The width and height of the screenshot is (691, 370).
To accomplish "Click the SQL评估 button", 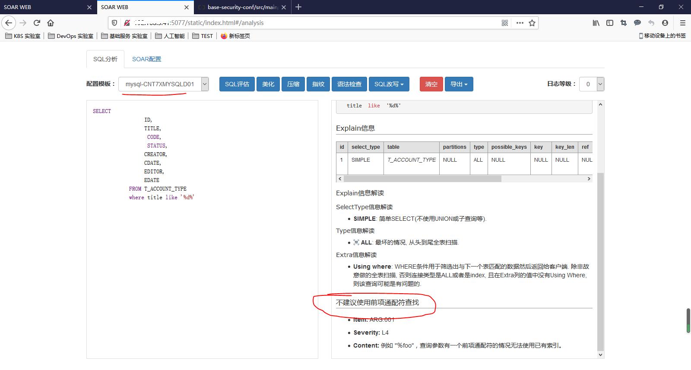I will click(x=237, y=84).
